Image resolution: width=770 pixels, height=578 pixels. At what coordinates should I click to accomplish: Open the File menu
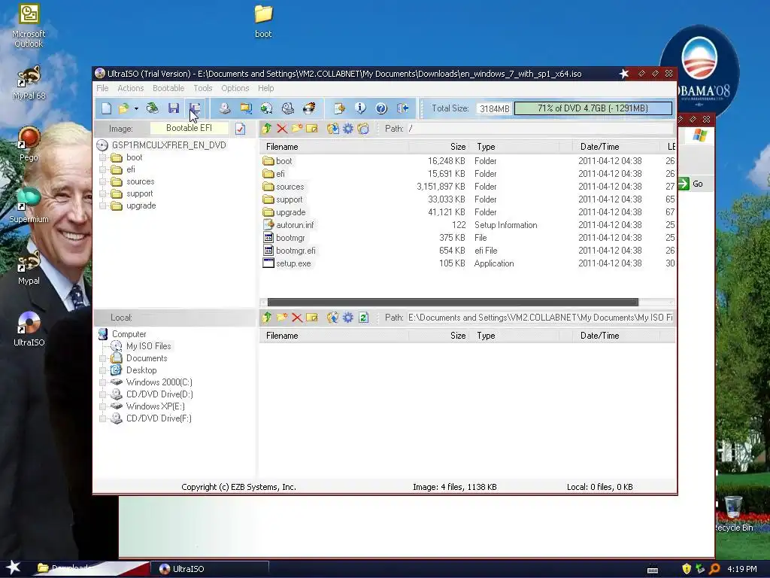(x=102, y=88)
